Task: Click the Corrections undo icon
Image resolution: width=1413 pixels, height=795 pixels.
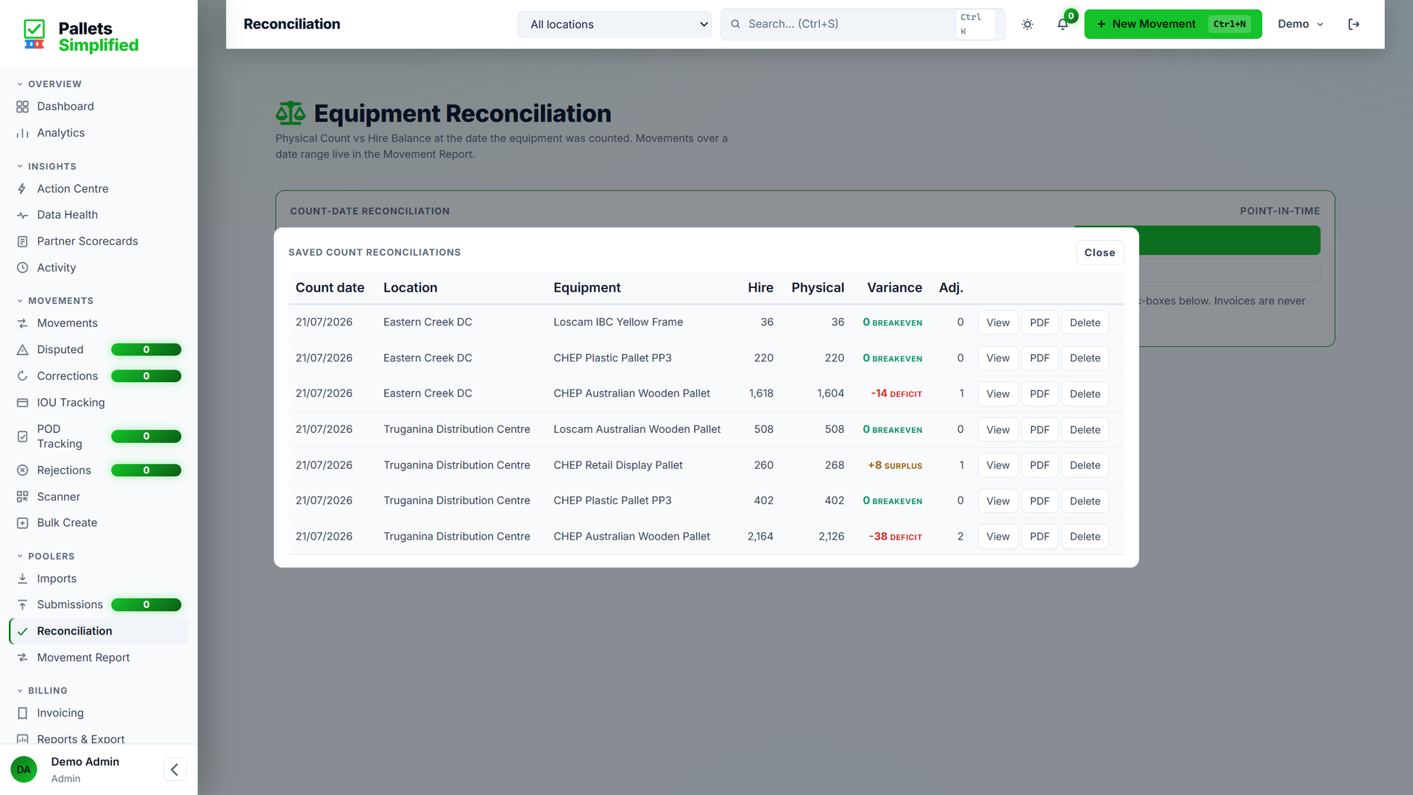Action: point(22,376)
